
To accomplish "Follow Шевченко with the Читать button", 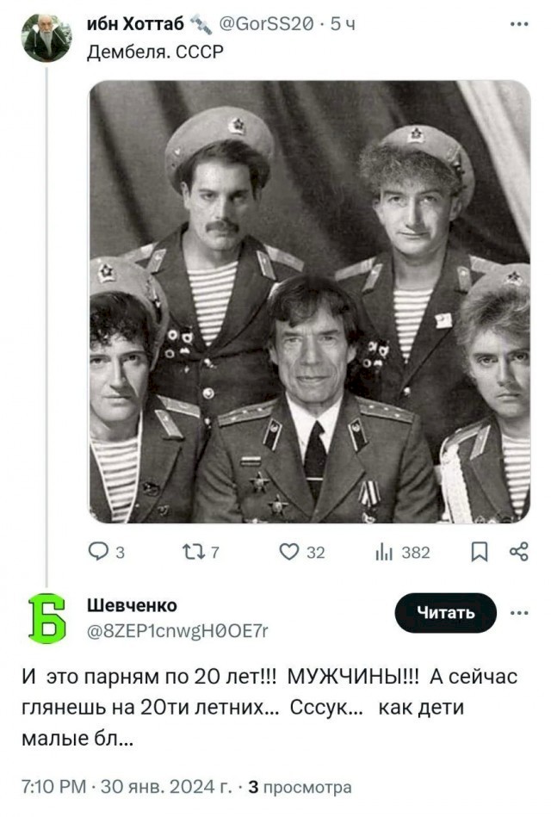I will coord(446,613).
